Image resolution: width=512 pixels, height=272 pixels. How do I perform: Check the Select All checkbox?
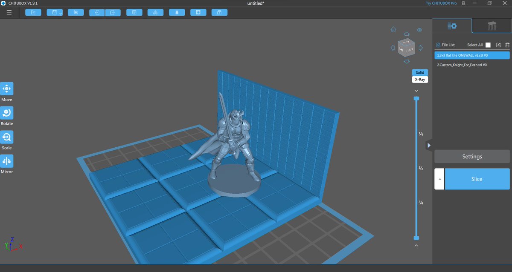pos(488,45)
